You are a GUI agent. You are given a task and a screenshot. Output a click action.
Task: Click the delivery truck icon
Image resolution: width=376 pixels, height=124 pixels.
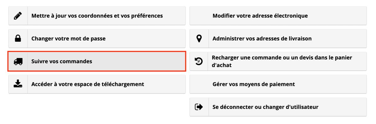click(18, 62)
